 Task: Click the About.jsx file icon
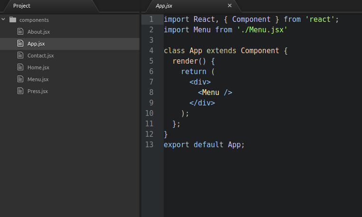click(x=20, y=31)
